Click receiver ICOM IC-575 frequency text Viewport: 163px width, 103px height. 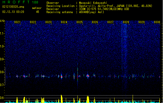point(104,9)
